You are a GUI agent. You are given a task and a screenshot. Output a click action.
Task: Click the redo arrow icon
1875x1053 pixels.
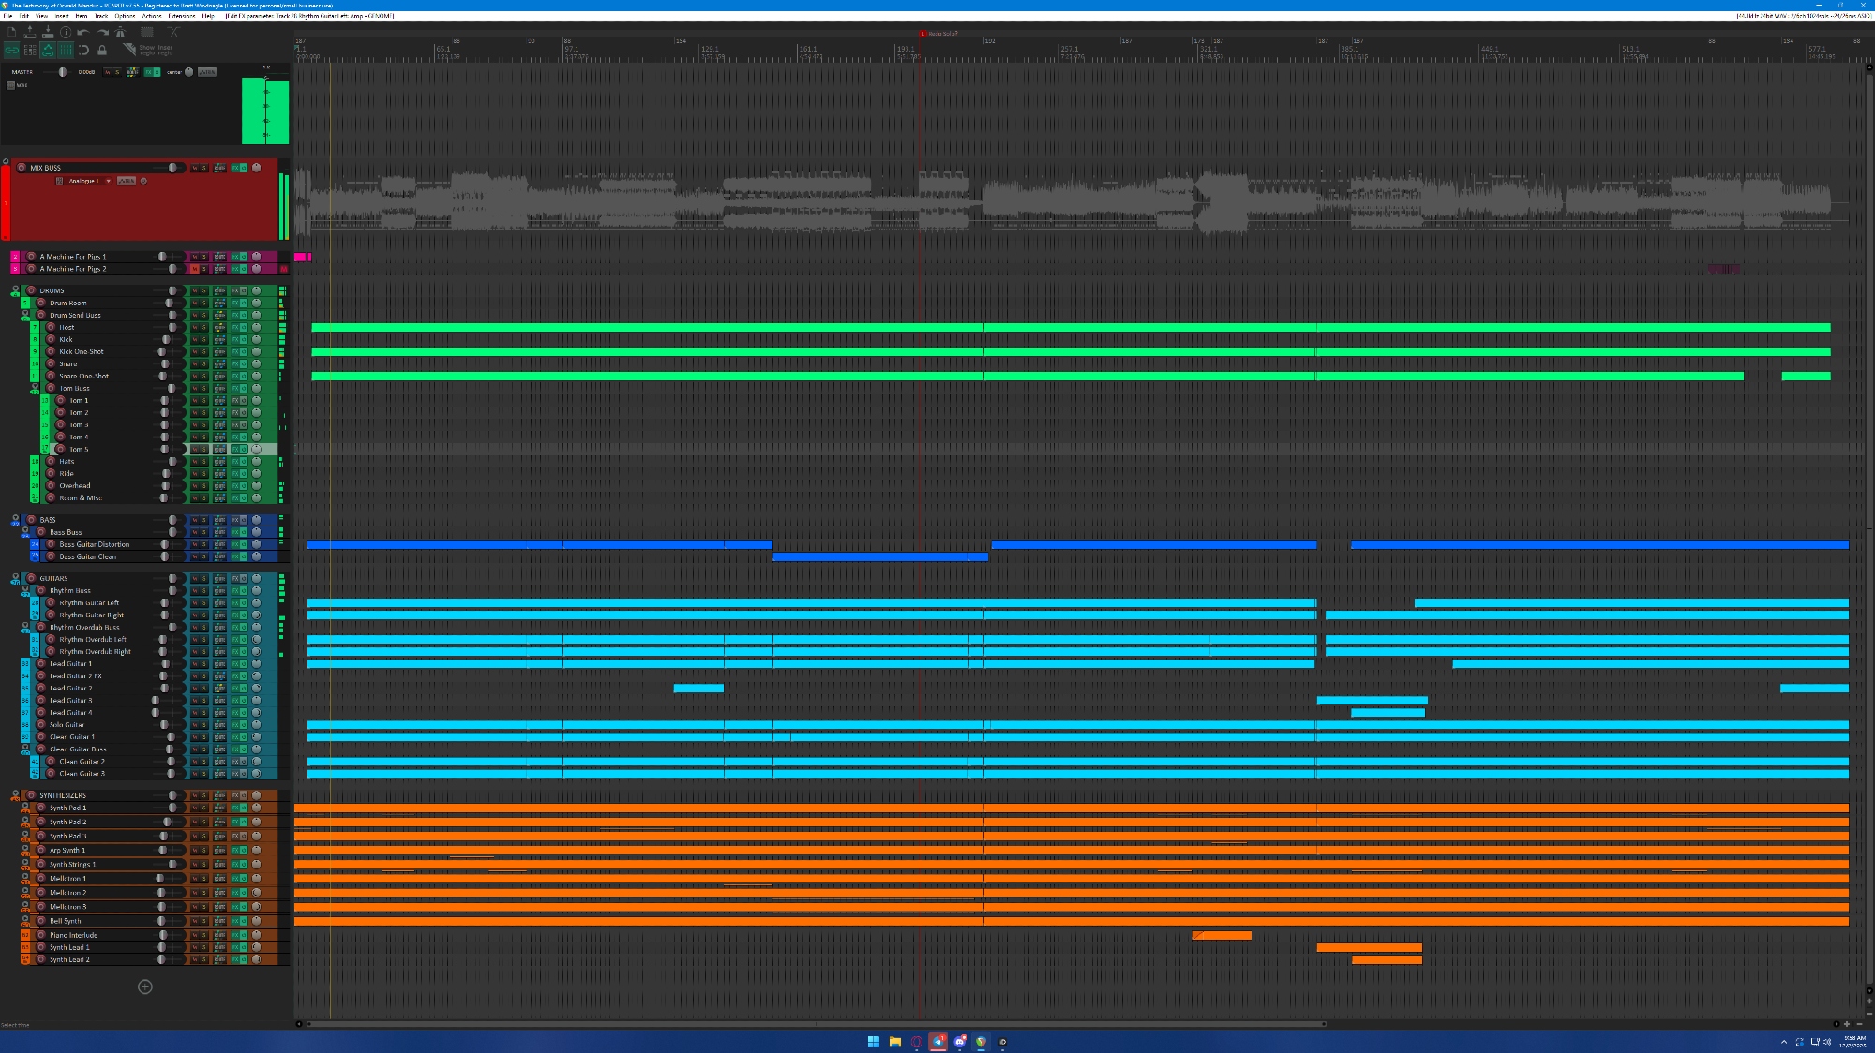102,33
